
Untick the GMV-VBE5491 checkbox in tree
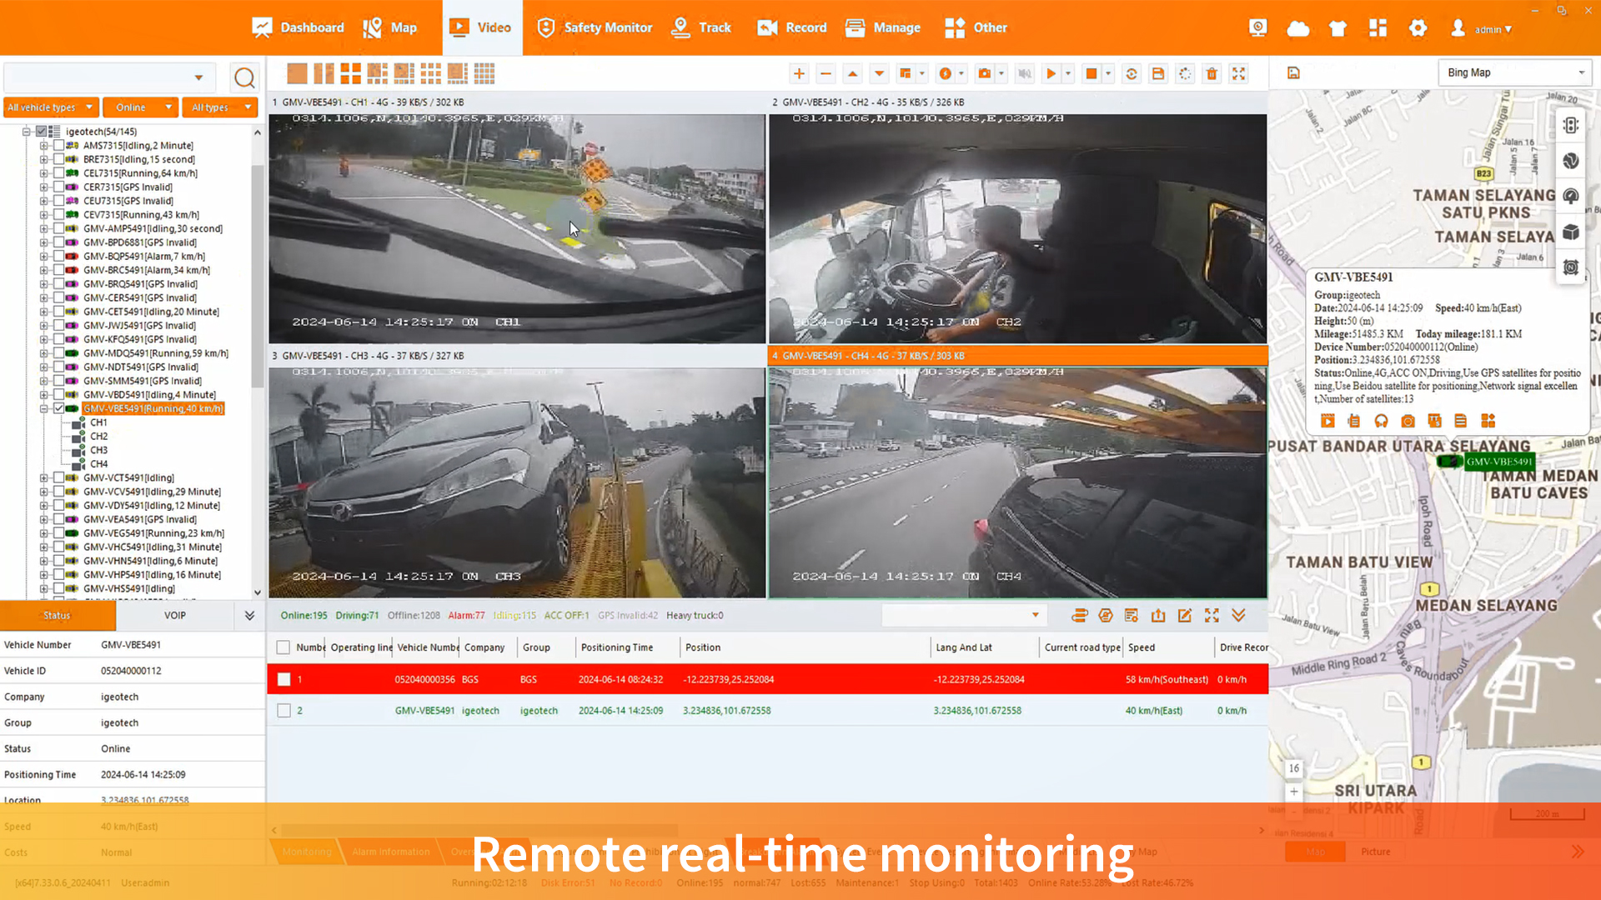tap(58, 408)
